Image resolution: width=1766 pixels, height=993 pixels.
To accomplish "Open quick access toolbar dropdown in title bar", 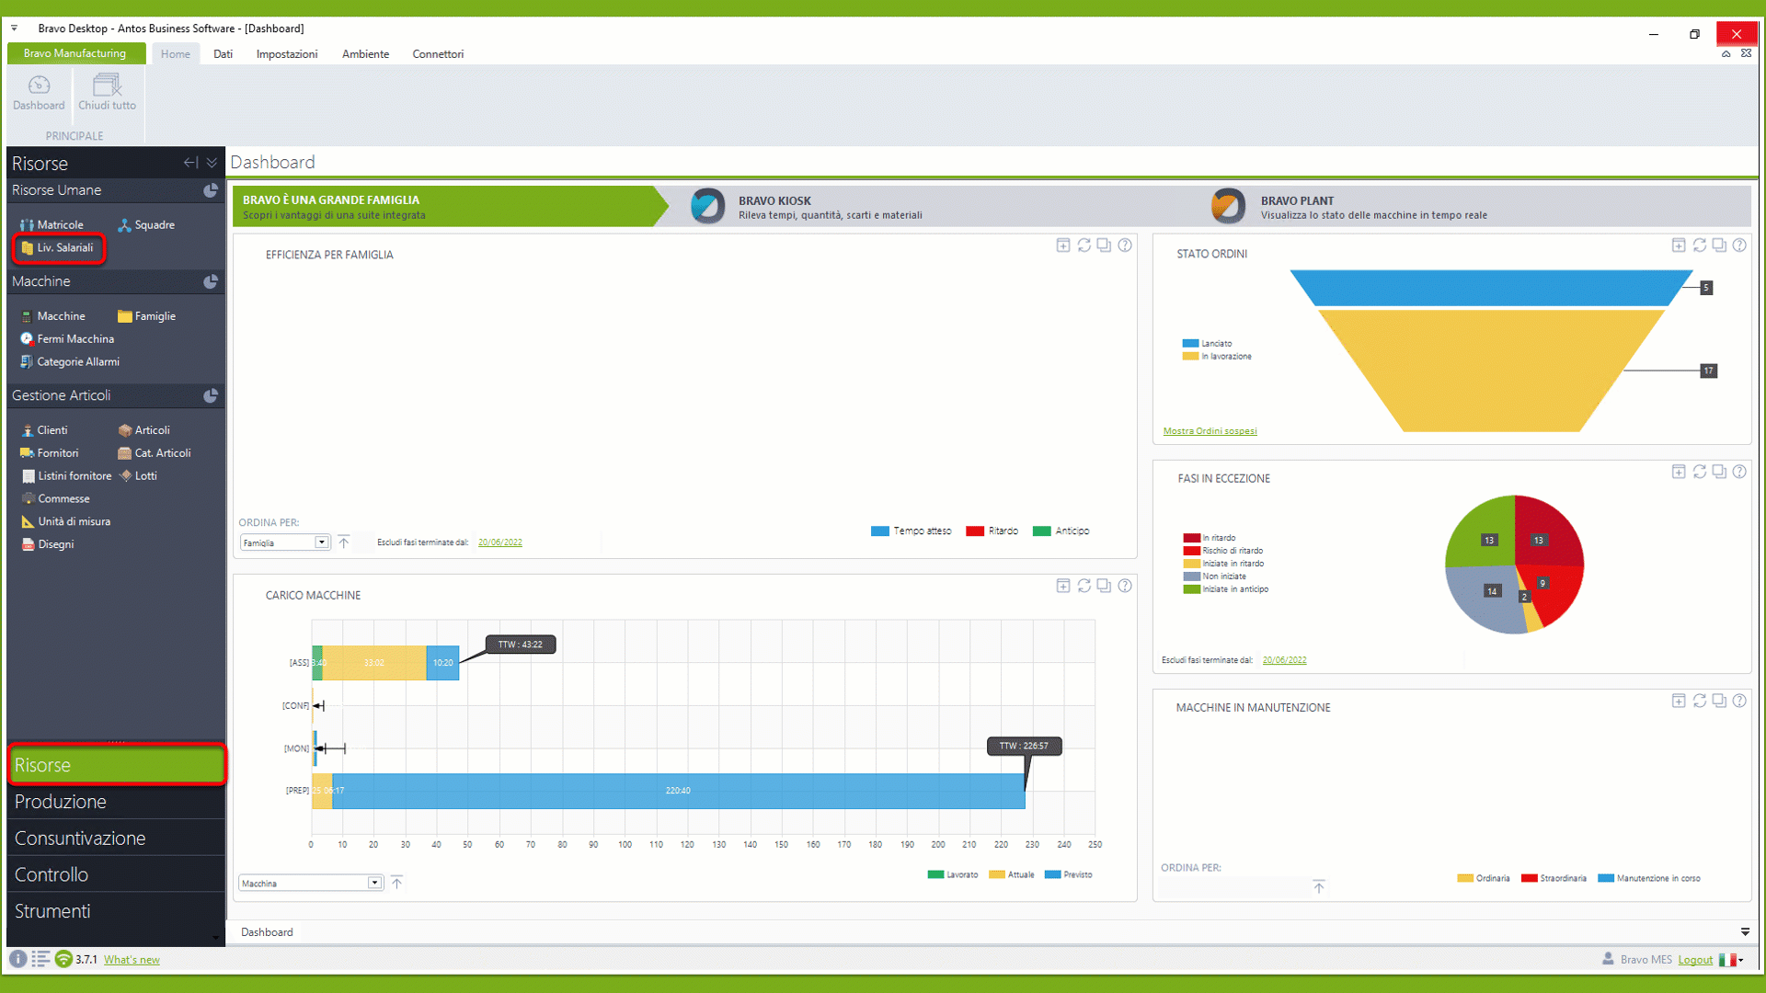I will [14, 29].
